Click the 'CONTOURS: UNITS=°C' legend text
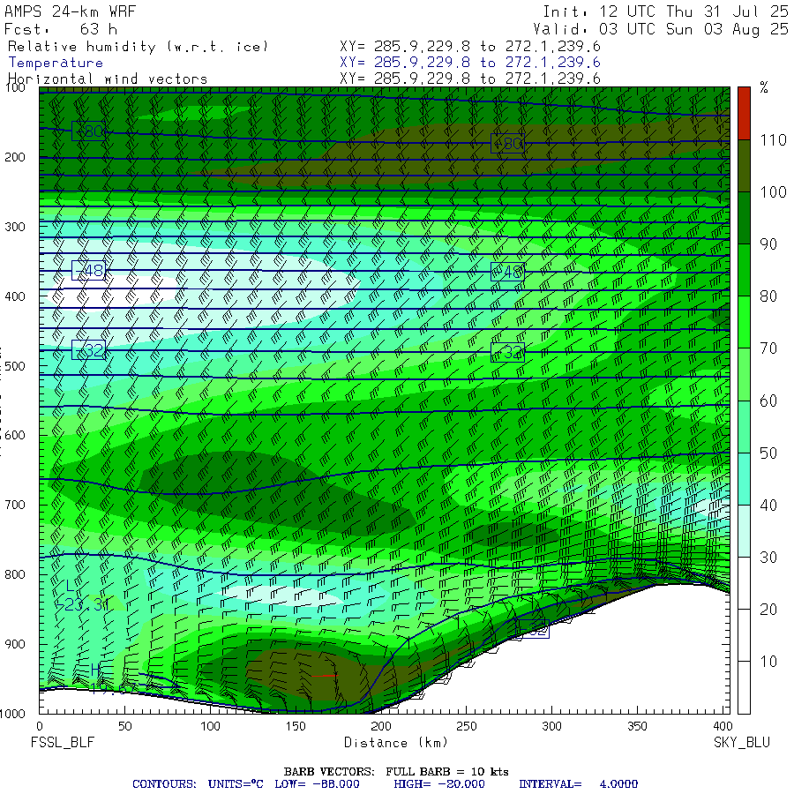Screen dimensions: 794x794 coord(198,784)
